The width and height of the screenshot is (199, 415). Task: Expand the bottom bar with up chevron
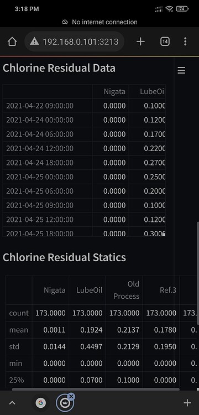coord(12,403)
